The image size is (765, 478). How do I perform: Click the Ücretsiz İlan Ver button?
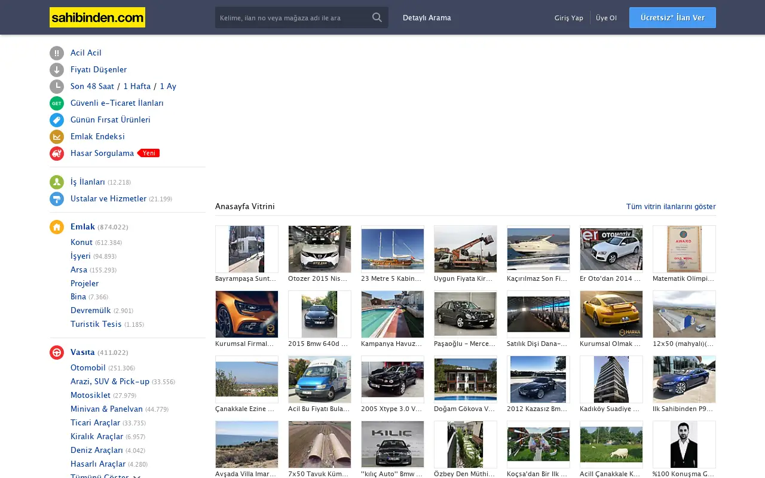click(672, 18)
